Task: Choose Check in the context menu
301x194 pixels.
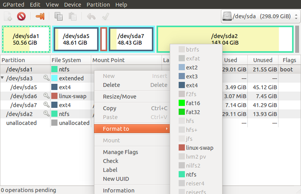Action: point(132,161)
